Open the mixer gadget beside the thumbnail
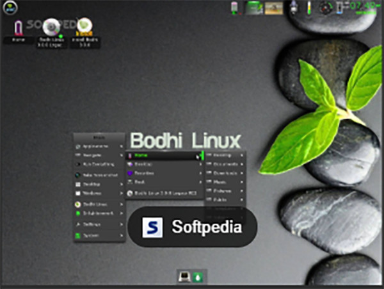Screen dimensions: 384x289 click(x=294, y=7)
